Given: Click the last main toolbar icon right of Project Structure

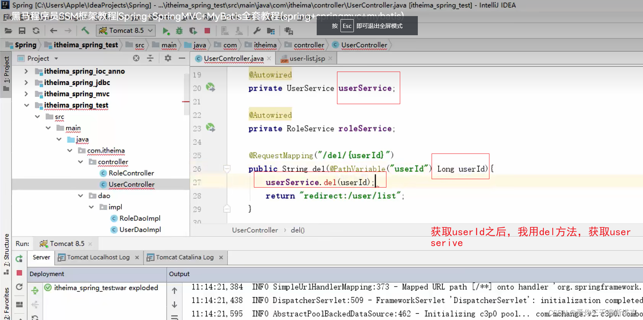Looking at the screenshot, I should (288, 31).
